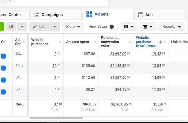Click the Ads tab window icon

point(141,15)
